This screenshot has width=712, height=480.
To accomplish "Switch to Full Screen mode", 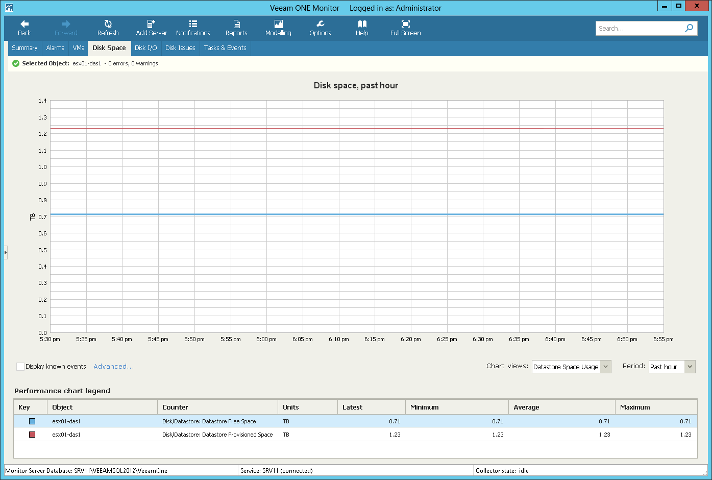I will click(406, 28).
